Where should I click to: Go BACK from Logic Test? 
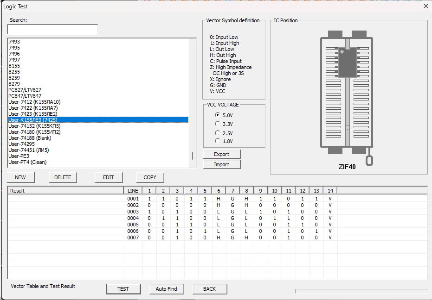click(209, 289)
